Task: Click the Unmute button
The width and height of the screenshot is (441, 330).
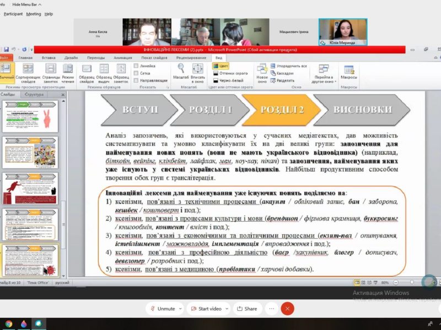Action: (x=162, y=309)
